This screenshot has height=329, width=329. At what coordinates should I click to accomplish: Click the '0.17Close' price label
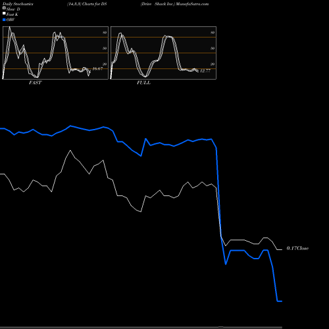pyautogui.click(x=297, y=248)
